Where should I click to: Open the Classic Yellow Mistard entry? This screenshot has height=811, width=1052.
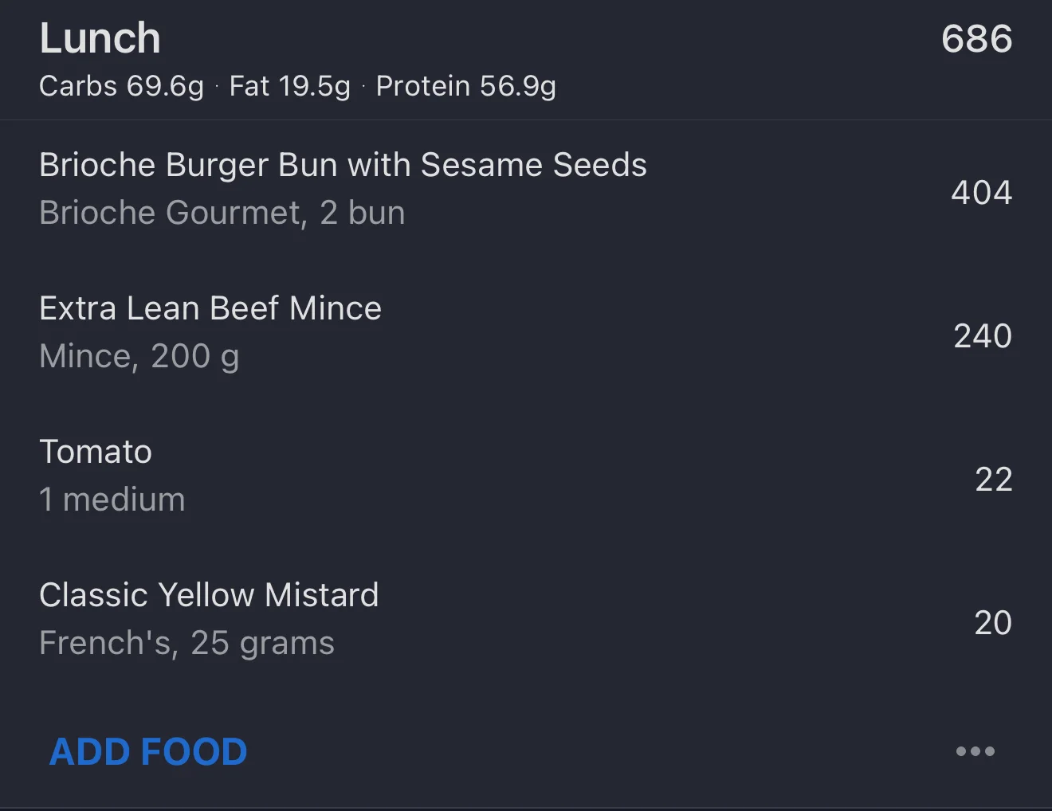coord(209,595)
